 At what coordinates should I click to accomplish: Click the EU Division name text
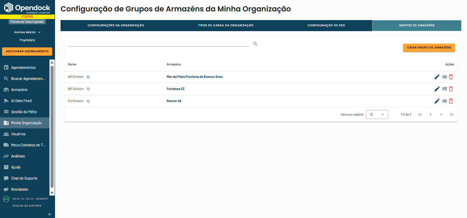click(76, 101)
